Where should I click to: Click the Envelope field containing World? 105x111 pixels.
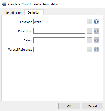[59, 22]
